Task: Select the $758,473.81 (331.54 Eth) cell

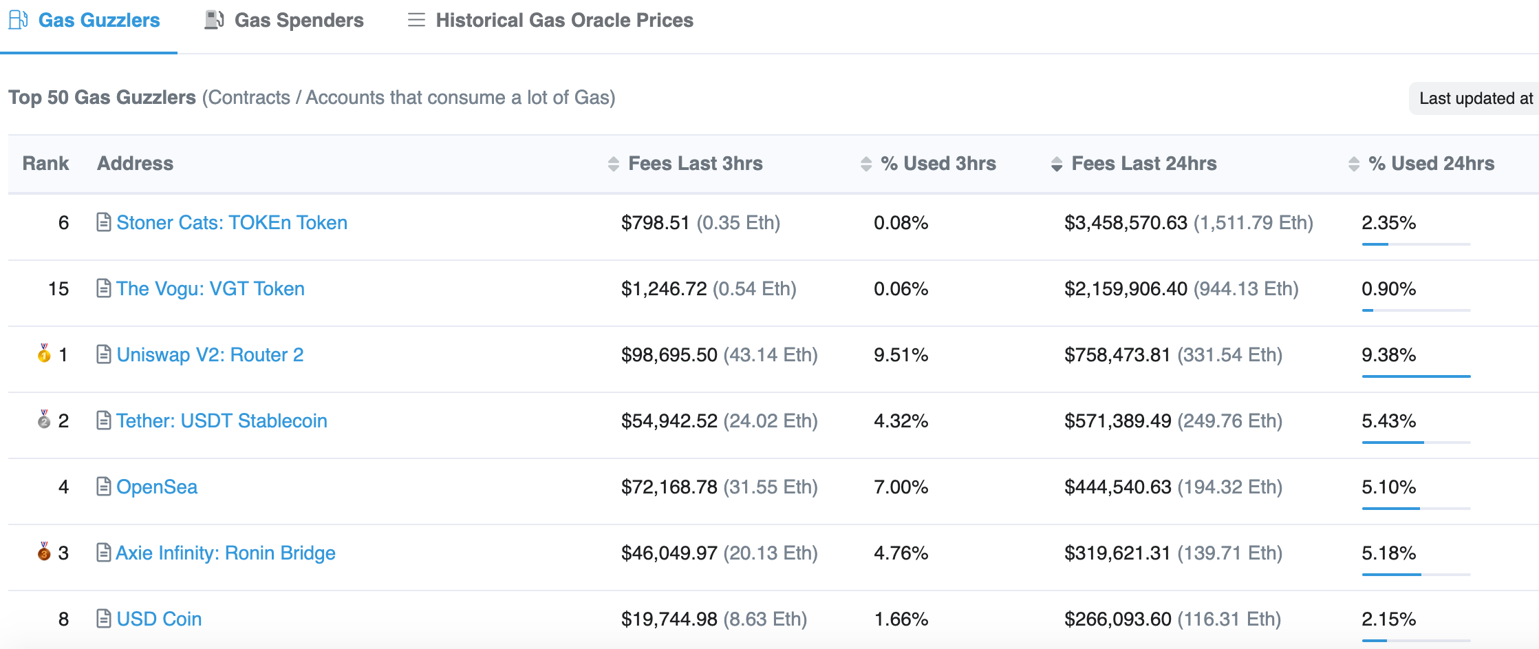Action: [1174, 355]
